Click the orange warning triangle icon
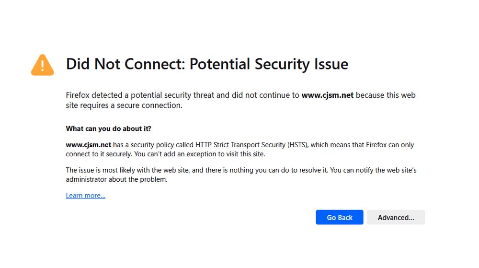479x268 pixels. pos(43,65)
